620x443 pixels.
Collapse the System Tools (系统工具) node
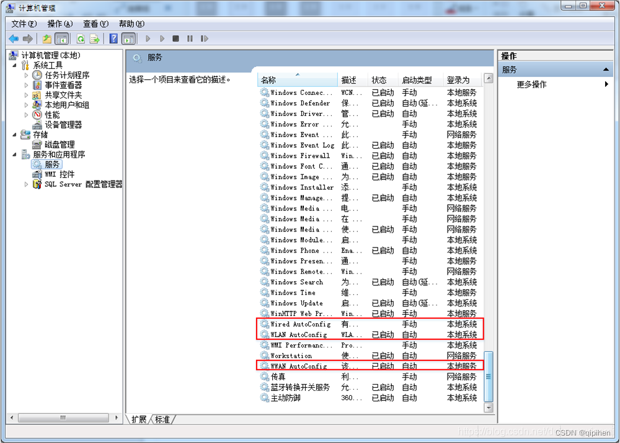15,65
